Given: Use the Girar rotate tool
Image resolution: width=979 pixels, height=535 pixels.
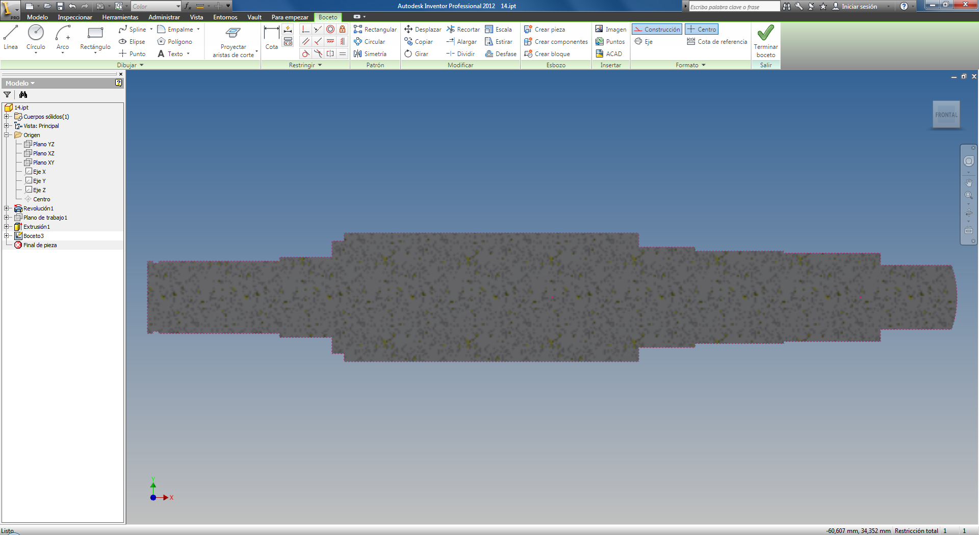Looking at the screenshot, I should 416,54.
